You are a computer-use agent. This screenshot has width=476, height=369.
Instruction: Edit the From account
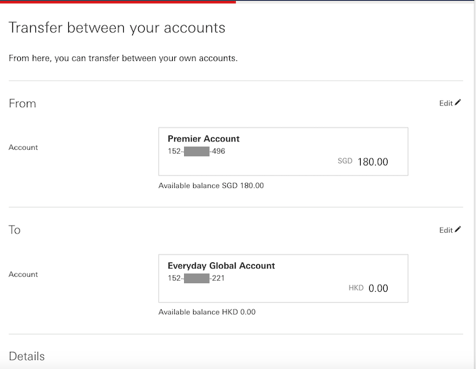(450, 103)
